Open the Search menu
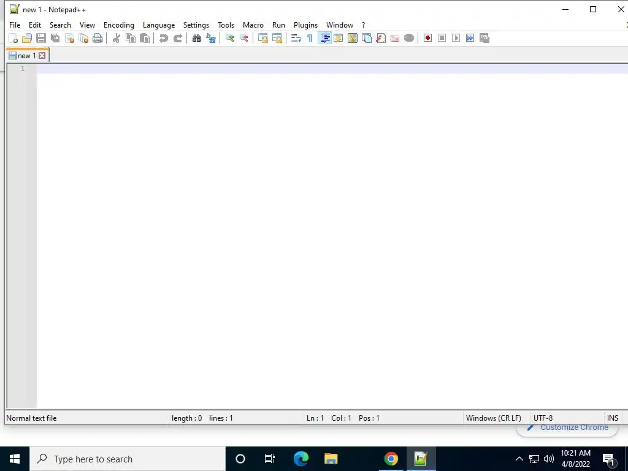The height and width of the screenshot is (471, 628). pos(60,25)
